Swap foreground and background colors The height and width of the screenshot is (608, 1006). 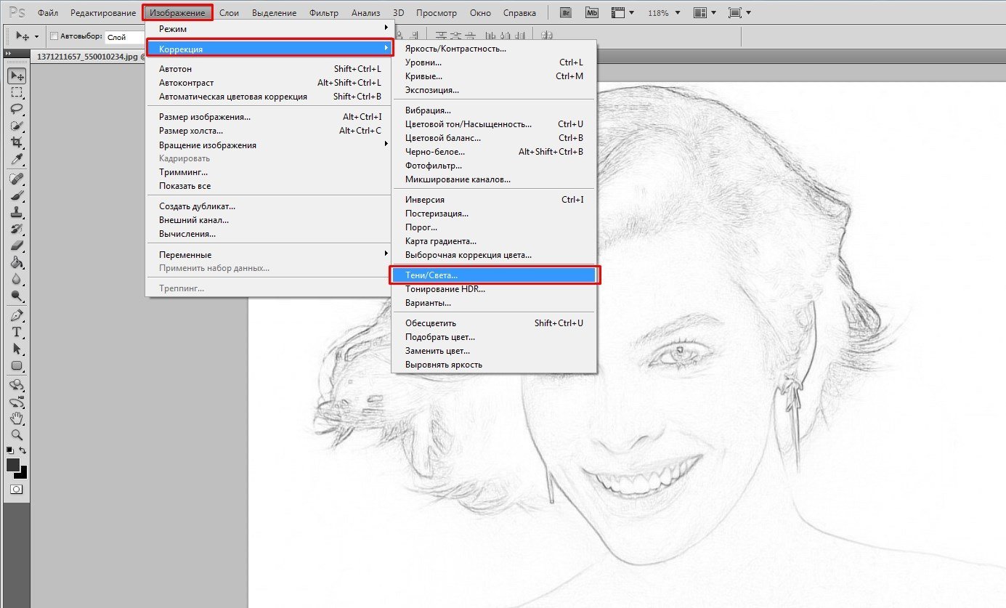tap(23, 451)
